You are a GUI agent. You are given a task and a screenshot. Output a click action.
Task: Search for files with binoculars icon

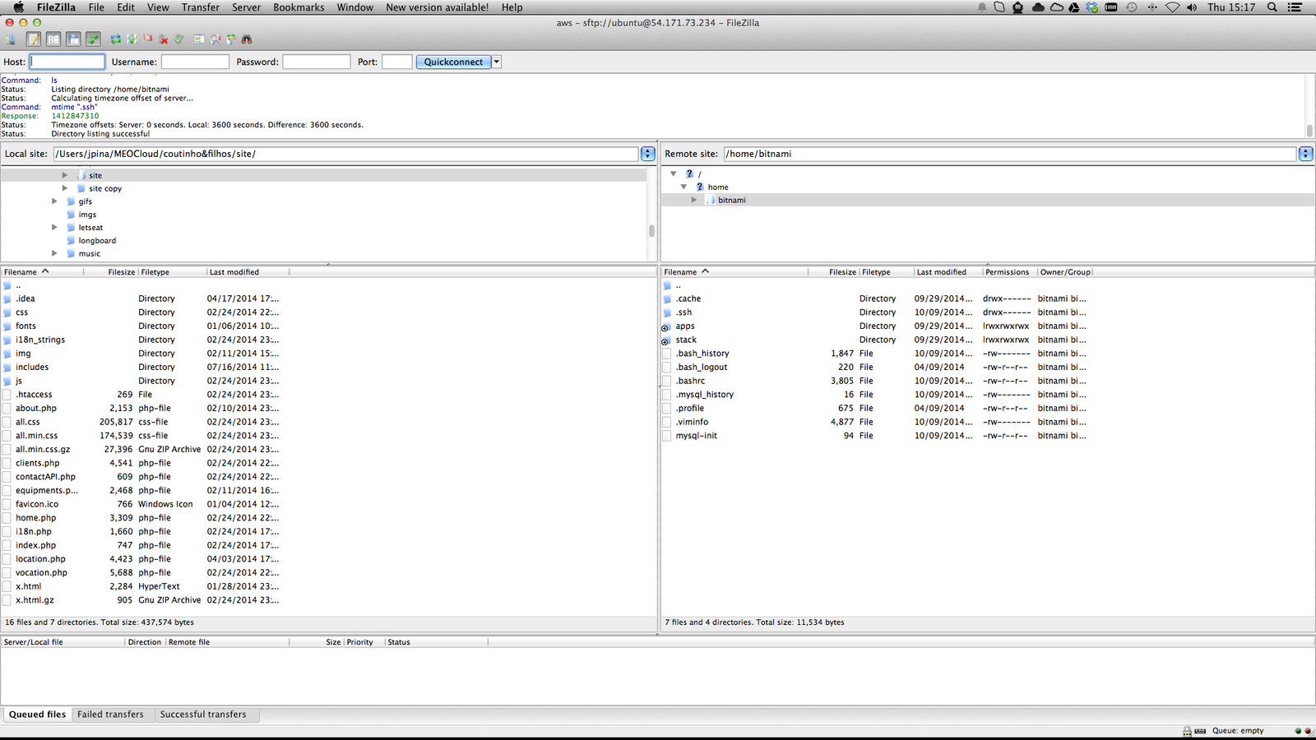(x=247, y=39)
